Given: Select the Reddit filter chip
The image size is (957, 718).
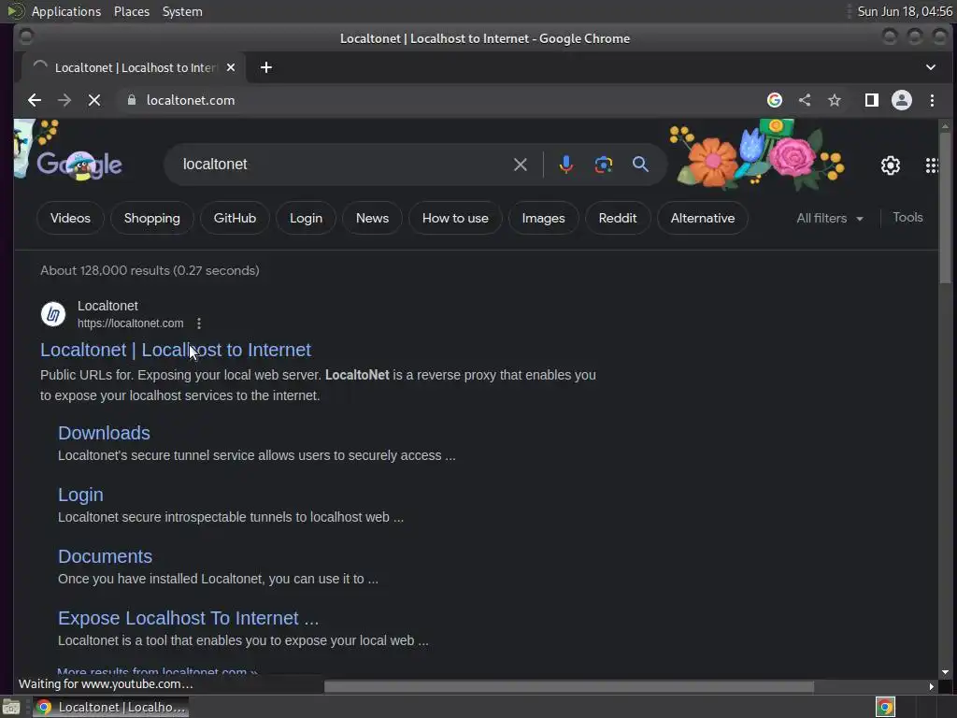Looking at the screenshot, I should [618, 218].
